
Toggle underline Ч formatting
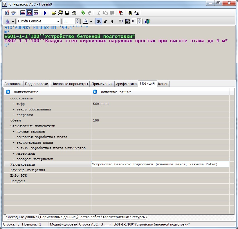click(112, 21)
